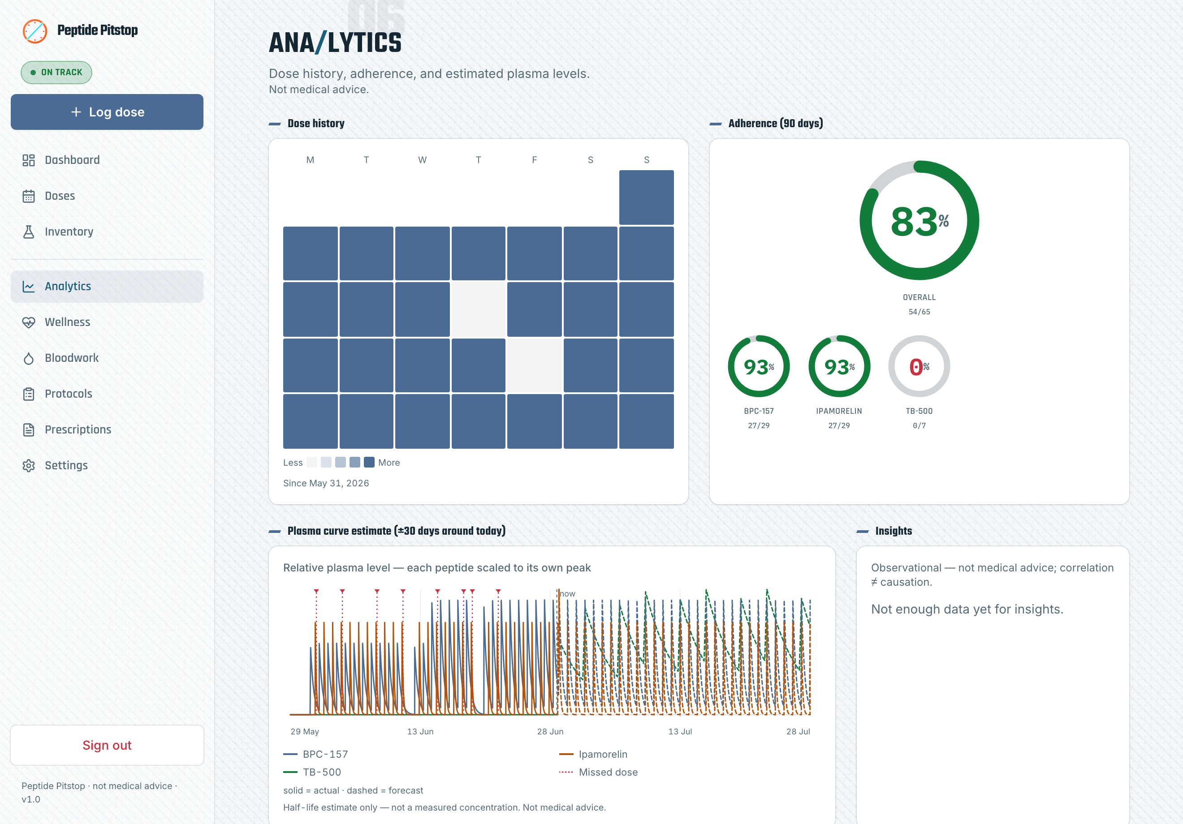
Task: Click the overall 83% adherence ring
Action: [x=919, y=221]
